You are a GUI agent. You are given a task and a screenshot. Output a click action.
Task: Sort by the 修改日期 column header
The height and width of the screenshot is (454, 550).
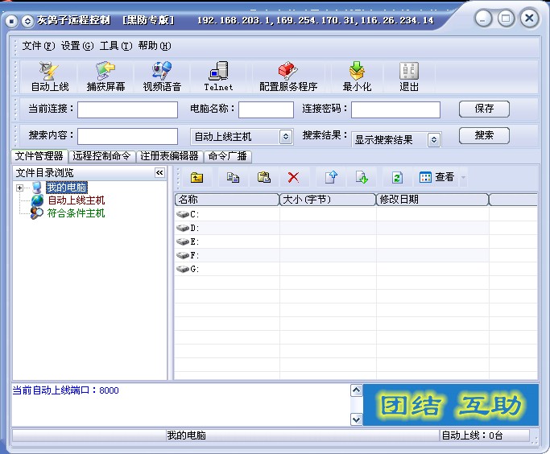click(x=432, y=200)
